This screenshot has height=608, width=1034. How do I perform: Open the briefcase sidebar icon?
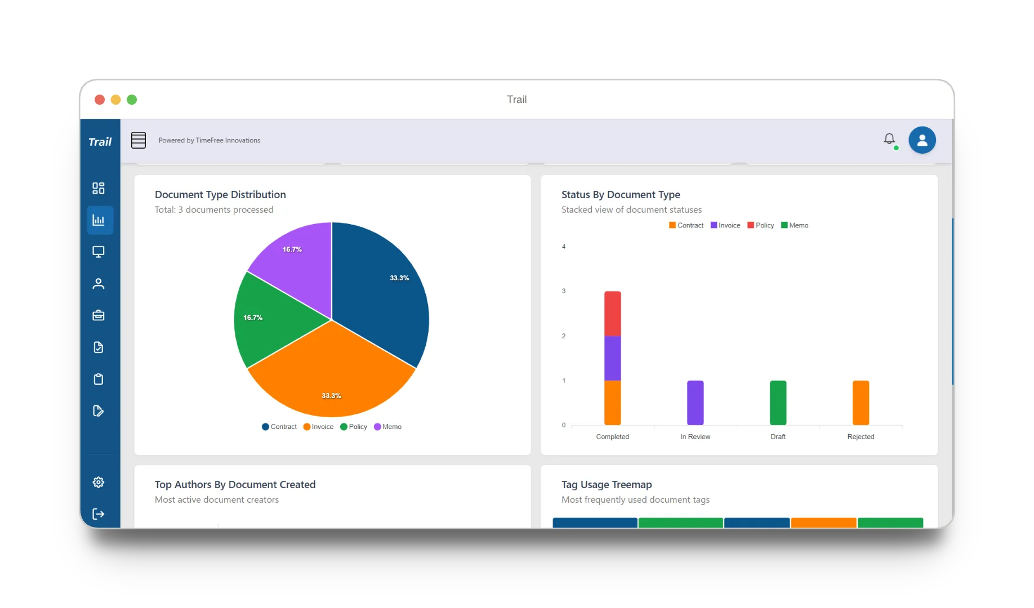99,315
